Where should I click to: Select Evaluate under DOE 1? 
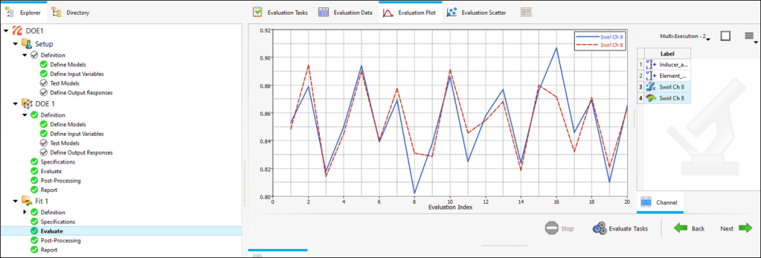(x=51, y=172)
